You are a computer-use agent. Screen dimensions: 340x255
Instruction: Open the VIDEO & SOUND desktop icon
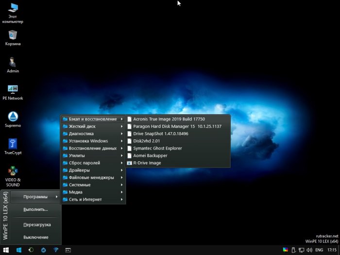13,171
